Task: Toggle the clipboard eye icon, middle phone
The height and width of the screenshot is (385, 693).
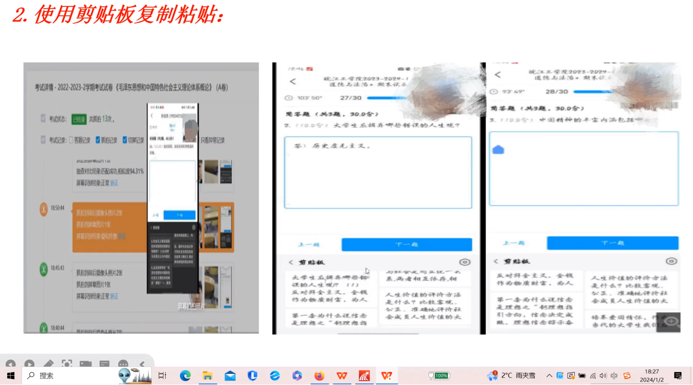Action: (x=465, y=262)
